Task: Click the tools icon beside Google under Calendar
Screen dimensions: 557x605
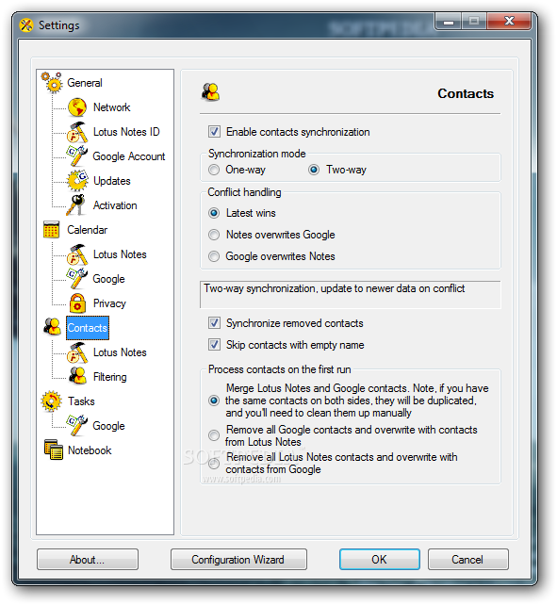Action: tap(77, 279)
